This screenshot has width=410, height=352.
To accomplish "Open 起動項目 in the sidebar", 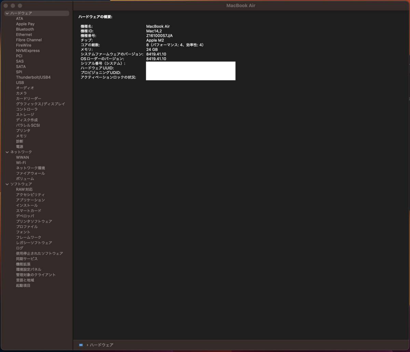I will click(x=23, y=285).
